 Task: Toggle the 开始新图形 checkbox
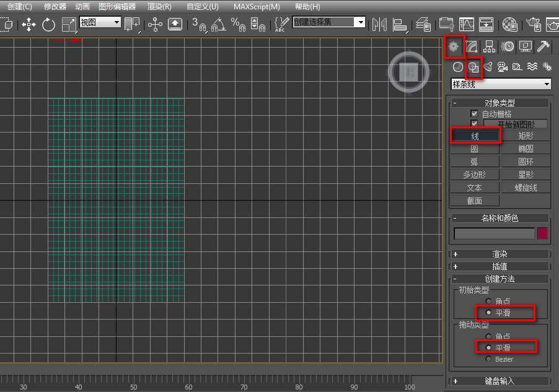tap(474, 123)
